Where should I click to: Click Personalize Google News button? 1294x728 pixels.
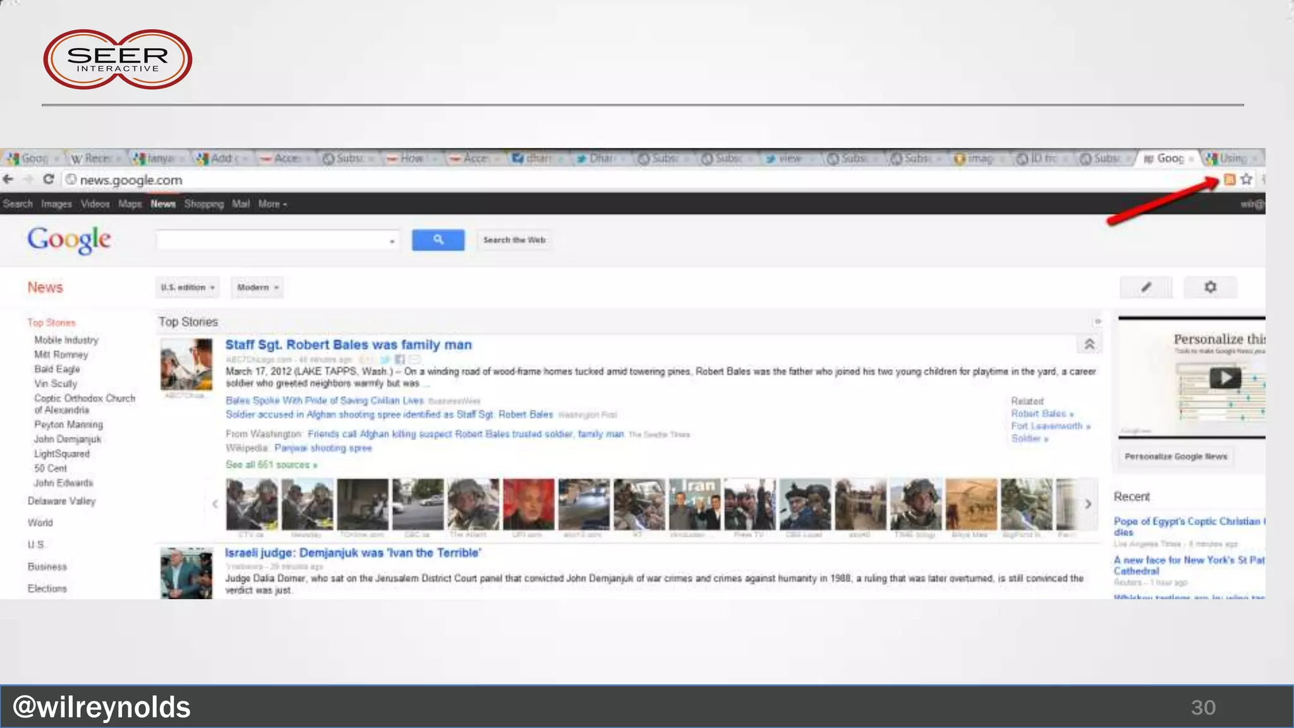[x=1175, y=456]
